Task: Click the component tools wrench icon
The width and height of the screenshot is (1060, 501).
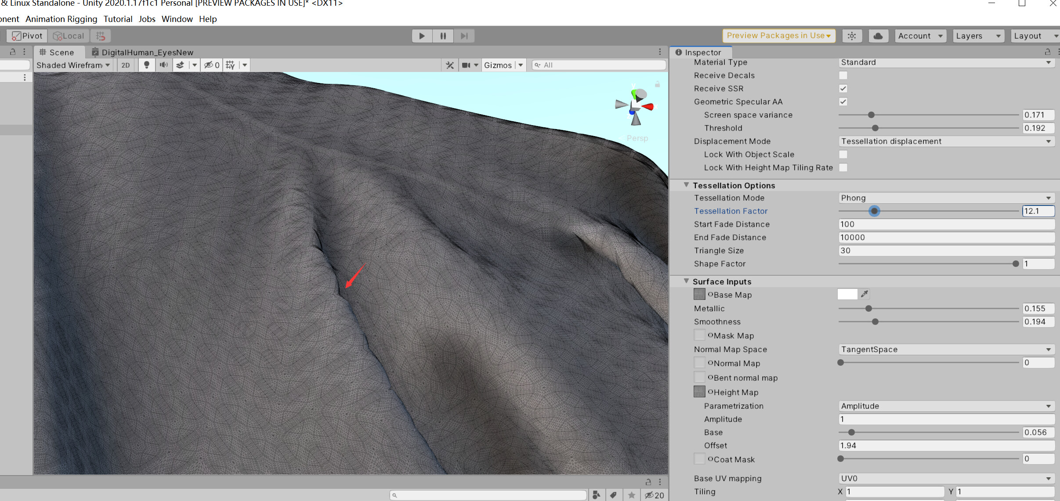Action: [449, 65]
